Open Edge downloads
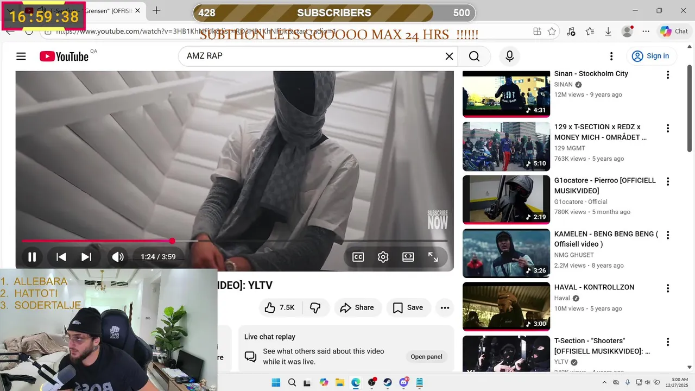Screen dimensions: 695x391 tap(608, 31)
